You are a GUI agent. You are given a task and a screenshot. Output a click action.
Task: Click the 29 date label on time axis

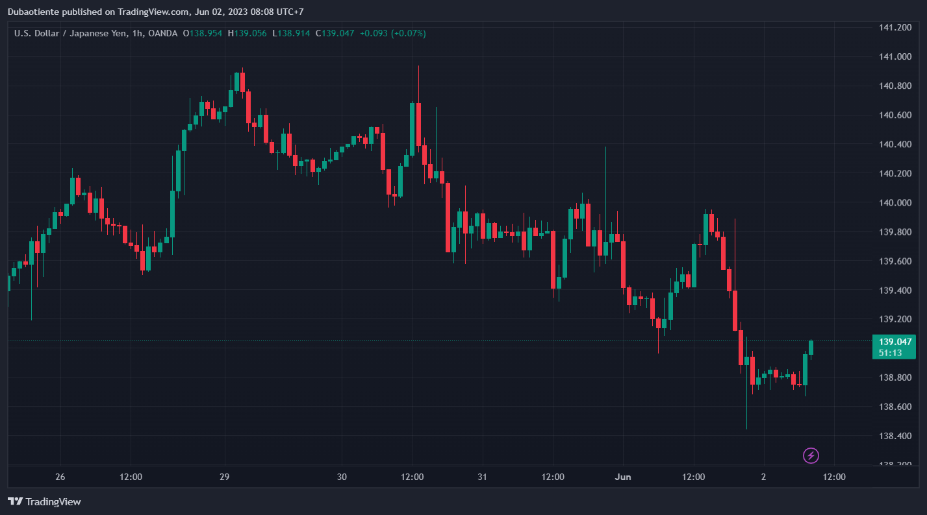pyautogui.click(x=224, y=477)
